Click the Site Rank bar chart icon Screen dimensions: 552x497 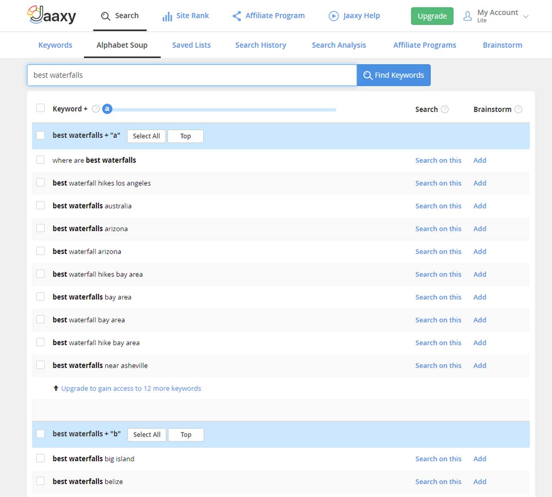tap(167, 16)
